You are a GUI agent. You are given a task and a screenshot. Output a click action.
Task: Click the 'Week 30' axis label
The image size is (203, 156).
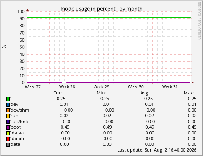[136, 87]
